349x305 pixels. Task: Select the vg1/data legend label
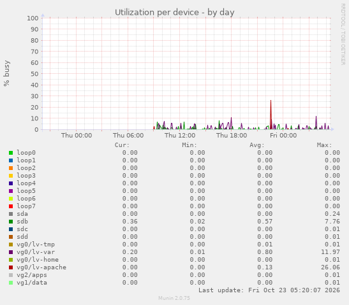[32, 283]
